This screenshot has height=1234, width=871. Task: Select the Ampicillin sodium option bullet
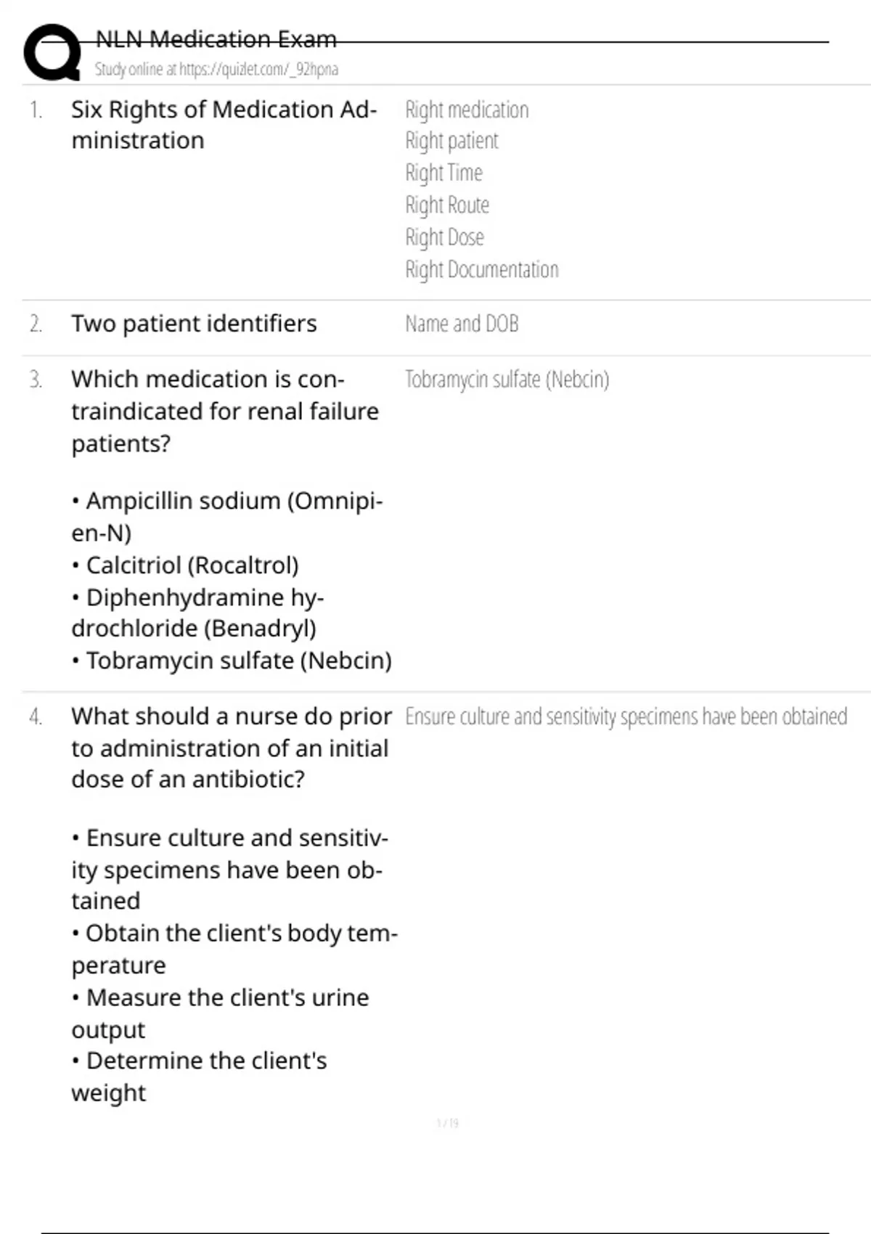[x=226, y=516]
